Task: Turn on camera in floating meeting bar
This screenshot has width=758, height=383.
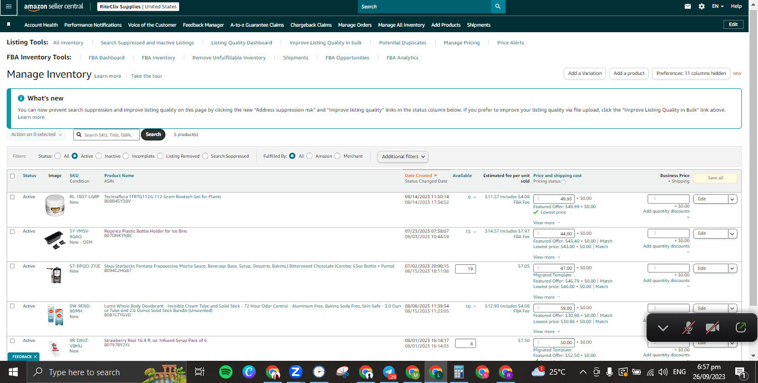Action: (x=712, y=328)
